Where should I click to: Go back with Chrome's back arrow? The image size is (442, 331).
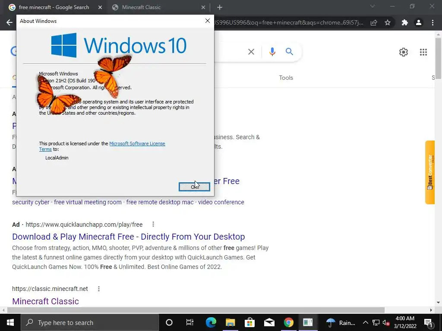coord(9,22)
